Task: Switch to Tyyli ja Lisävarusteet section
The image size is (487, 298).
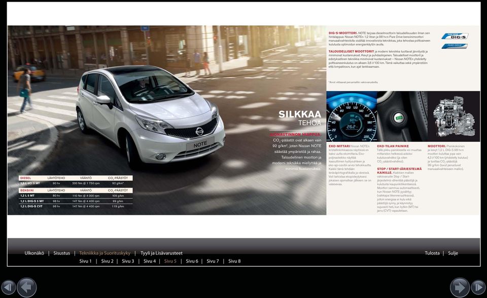Action: [161, 253]
